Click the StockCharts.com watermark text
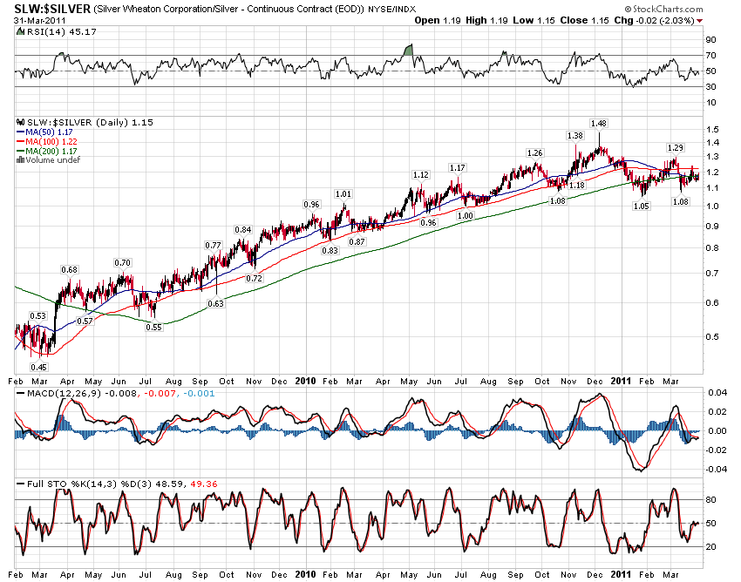The width and height of the screenshot is (741, 582). [664, 9]
